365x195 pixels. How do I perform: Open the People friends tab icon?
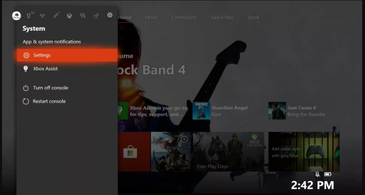56,15
